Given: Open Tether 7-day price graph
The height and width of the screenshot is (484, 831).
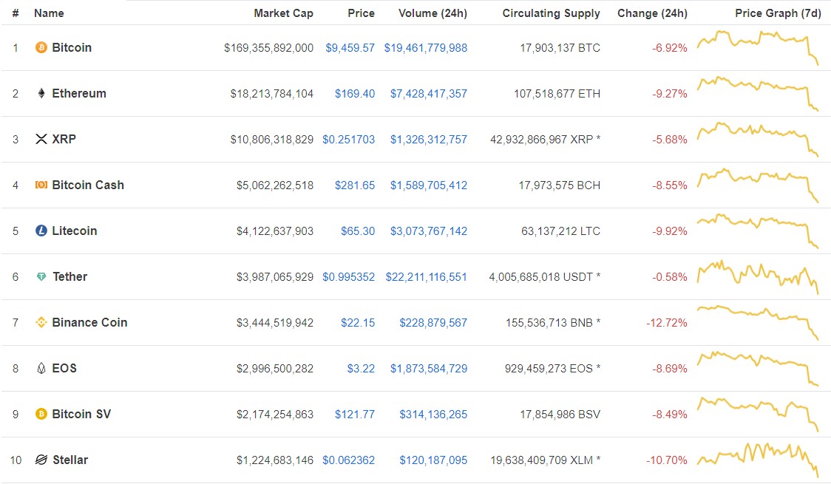Looking at the screenshot, I should pos(758,276).
